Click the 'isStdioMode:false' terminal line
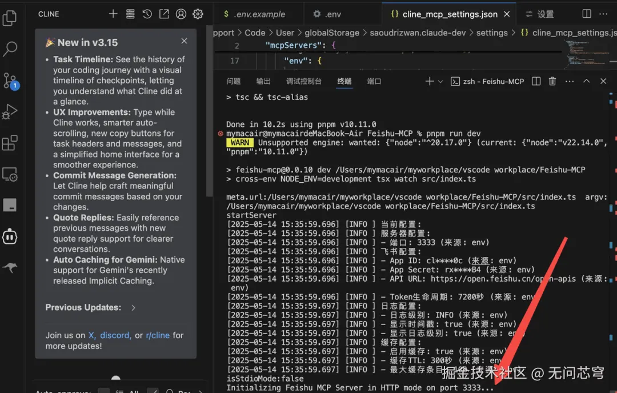This screenshot has height=393, width=617. pyautogui.click(x=265, y=379)
